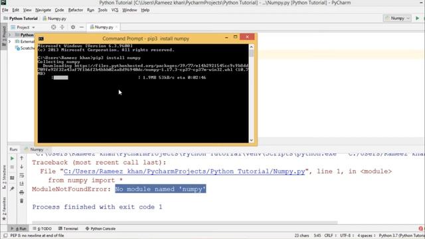Hide the Project panel with the minus icon
The height and width of the screenshot is (239, 425).
(x=82, y=27)
